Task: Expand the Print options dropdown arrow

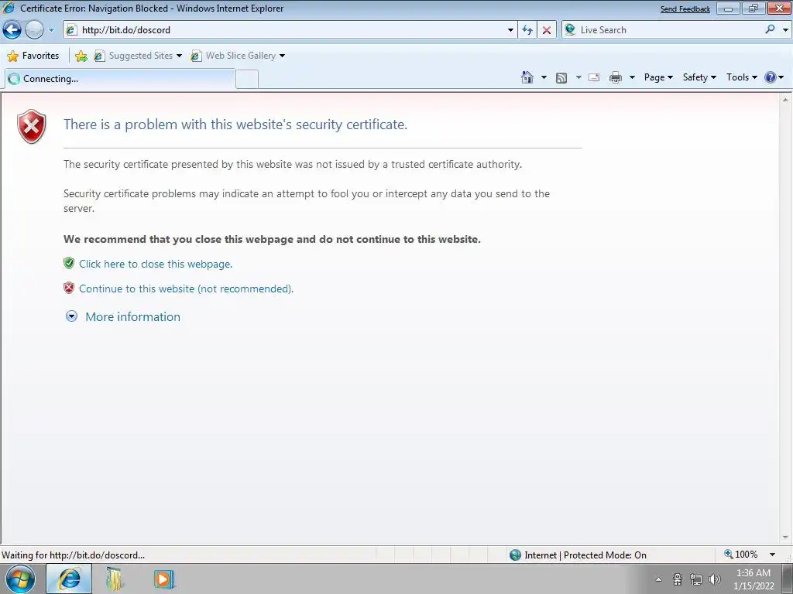Action: [x=632, y=77]
